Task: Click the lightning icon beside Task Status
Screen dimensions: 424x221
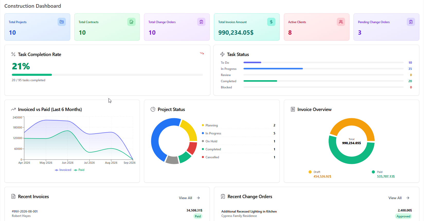Action: point(222,54)
